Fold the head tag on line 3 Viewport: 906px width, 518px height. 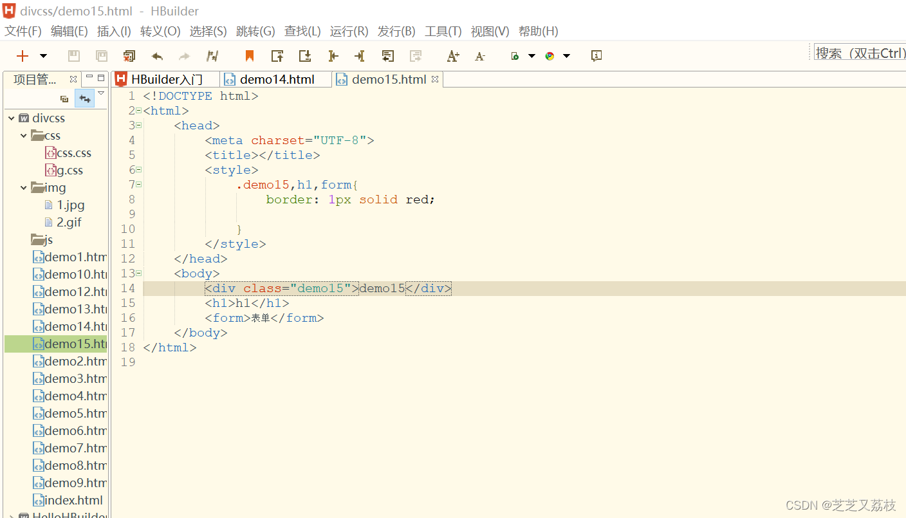[138, 125]
